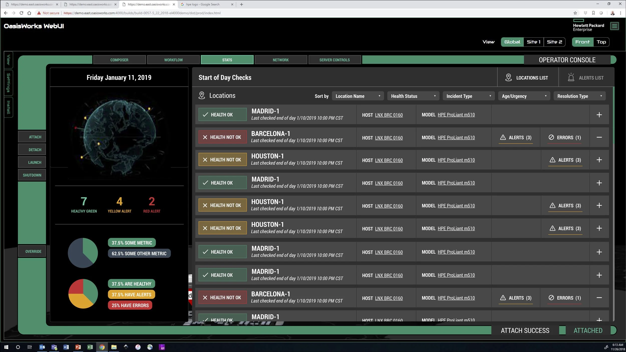Image resolution: width=626 pixels, height=352 pixels.
Task: Select the Site 2 view option
Action: pos(554,42)
